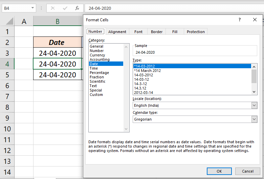Viewport: 264px width, 179px height.
Task: Click the Insert Function fx icon
Action: pyautogui.click(x=77, y=8)
